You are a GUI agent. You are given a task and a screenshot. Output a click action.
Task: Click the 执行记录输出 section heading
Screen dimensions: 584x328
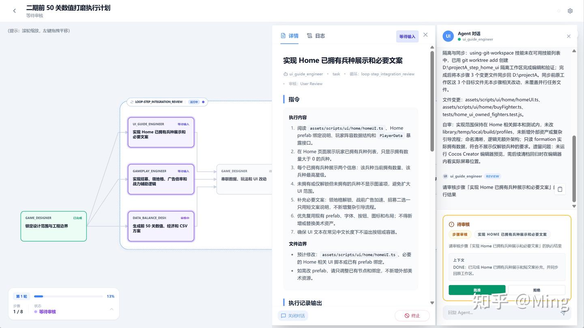click(305, 303)
